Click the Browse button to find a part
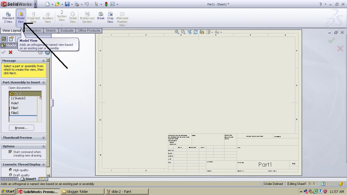347x195 pixels. [x=21, y=128]
